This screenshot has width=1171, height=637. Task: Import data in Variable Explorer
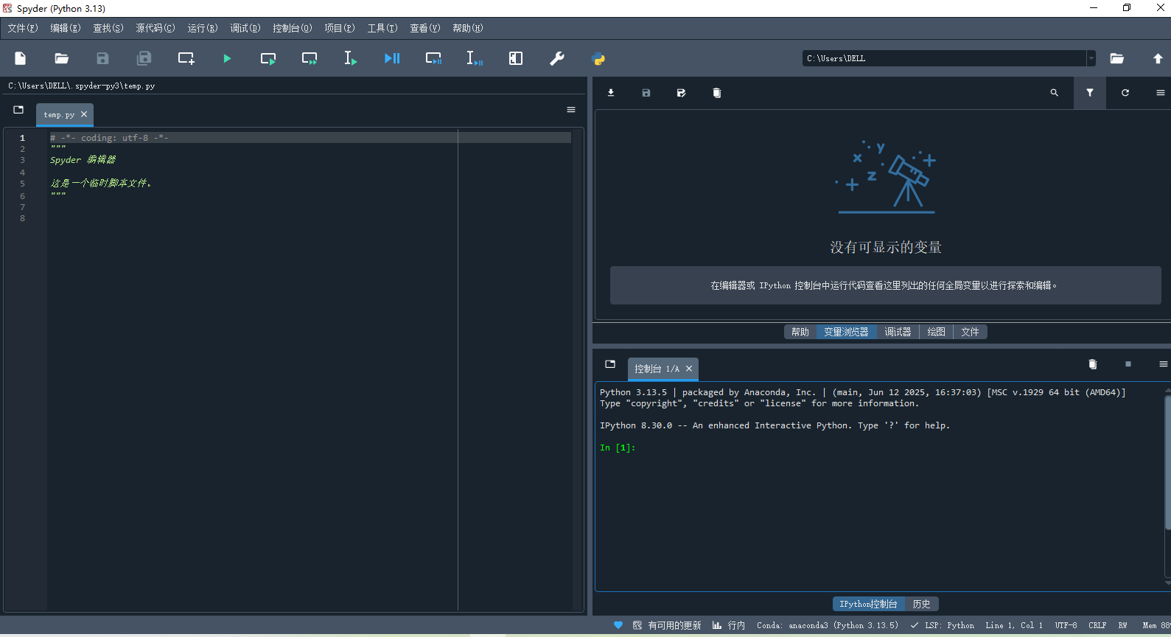[x=611, y=93]
